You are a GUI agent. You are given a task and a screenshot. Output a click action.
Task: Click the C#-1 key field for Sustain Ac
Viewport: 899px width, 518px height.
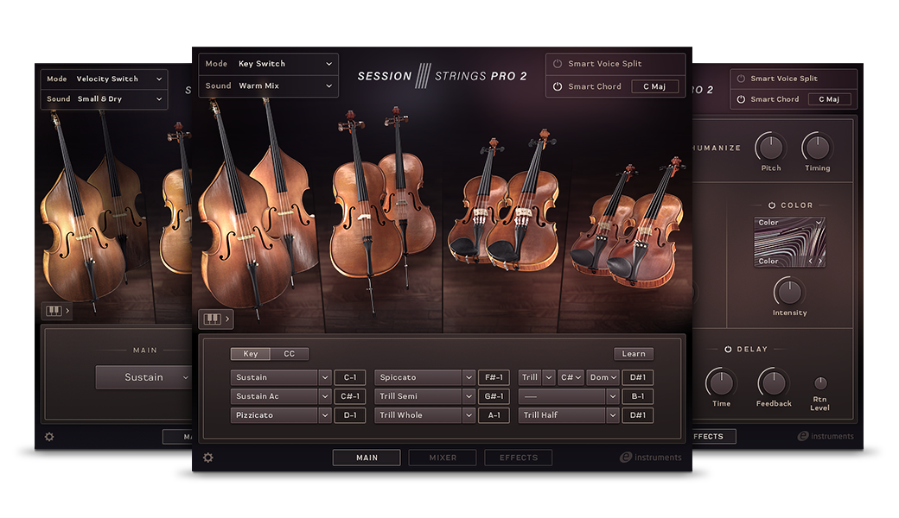point(350,396)
